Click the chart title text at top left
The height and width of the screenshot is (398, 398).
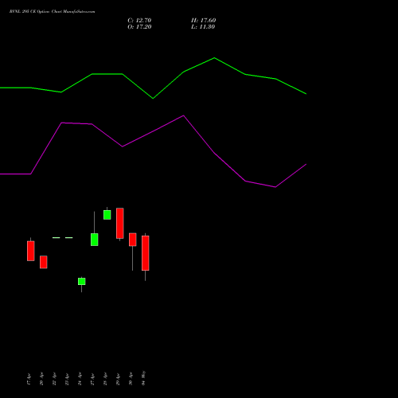coord(53,12)
